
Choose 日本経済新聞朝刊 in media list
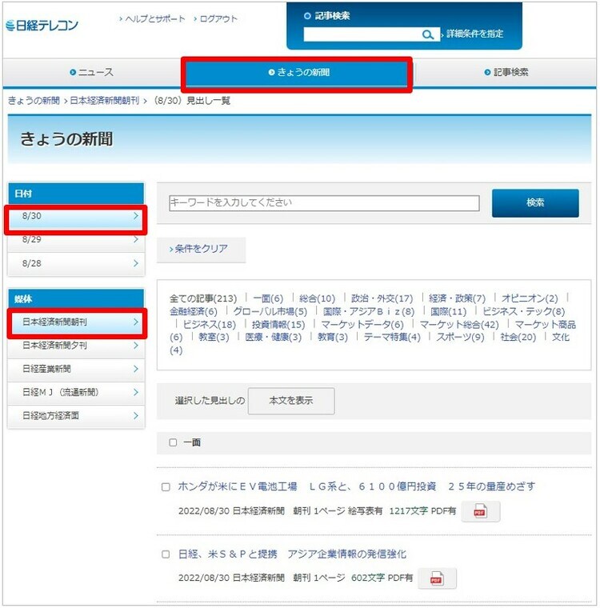coord(76,322)
